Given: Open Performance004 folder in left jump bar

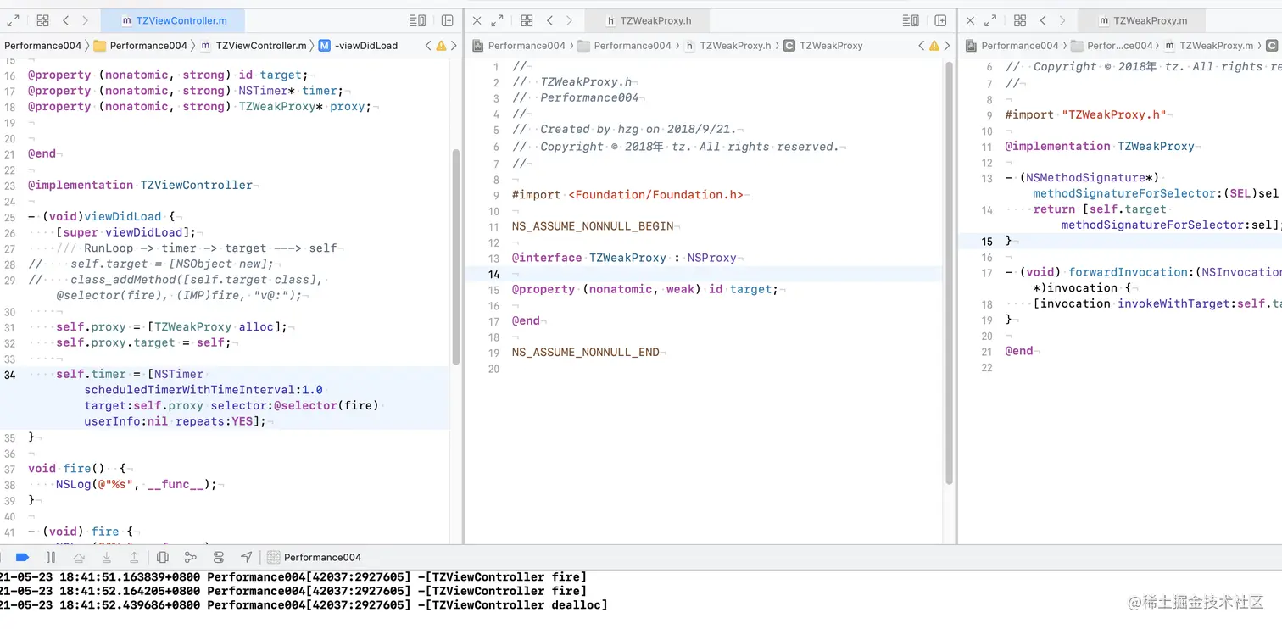Looking at the screenshot, I should [140, 46].
